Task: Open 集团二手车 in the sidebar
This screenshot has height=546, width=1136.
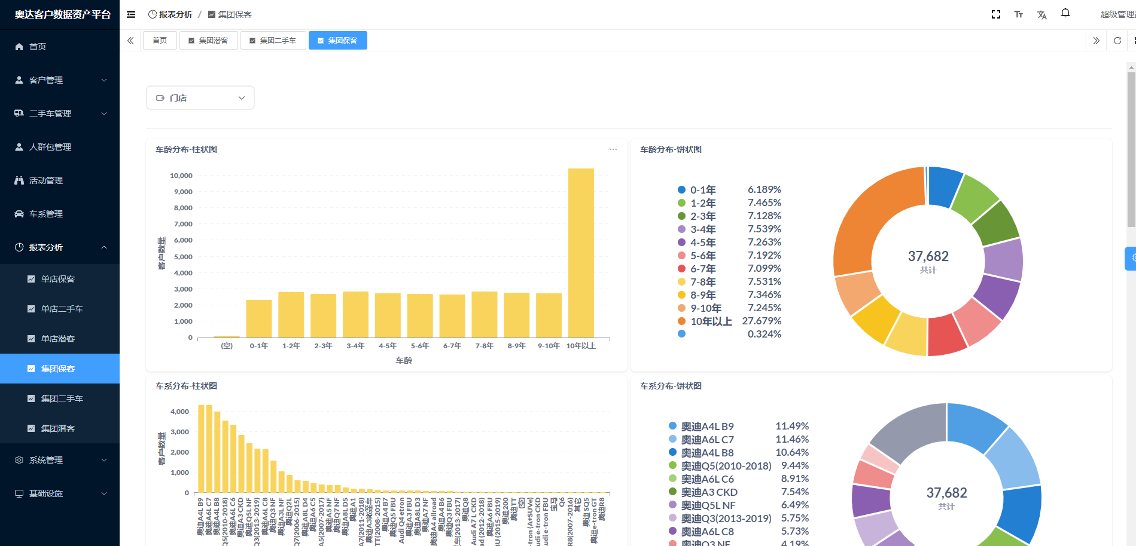Action: 60,398
